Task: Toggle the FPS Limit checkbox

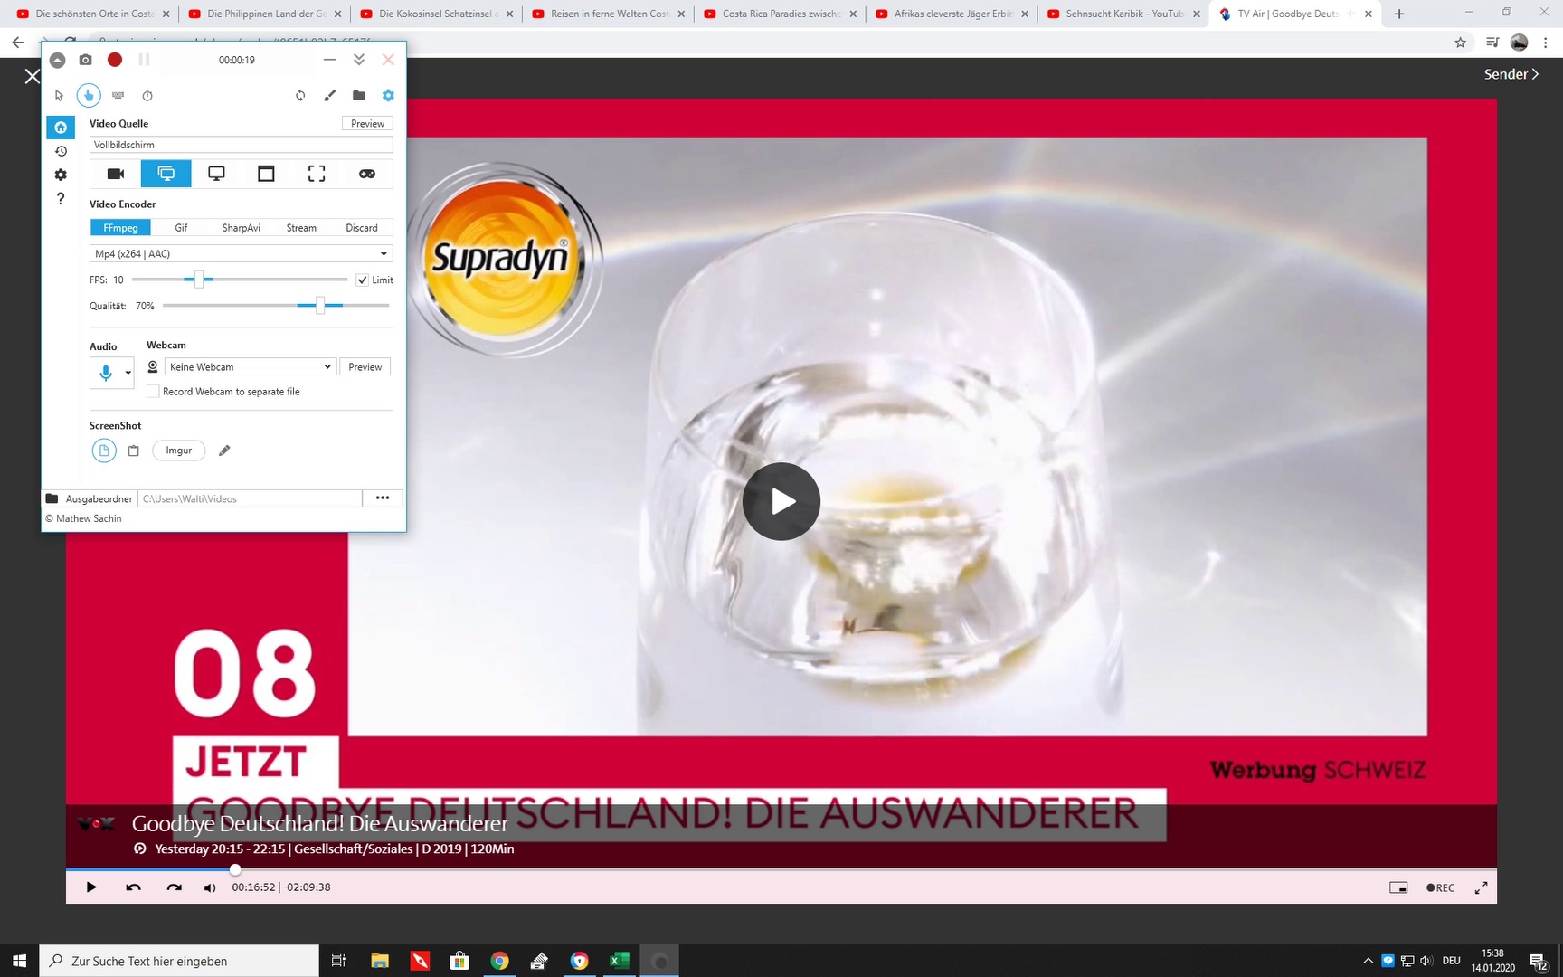Action: pyautogui.click(x=363, y=280)
